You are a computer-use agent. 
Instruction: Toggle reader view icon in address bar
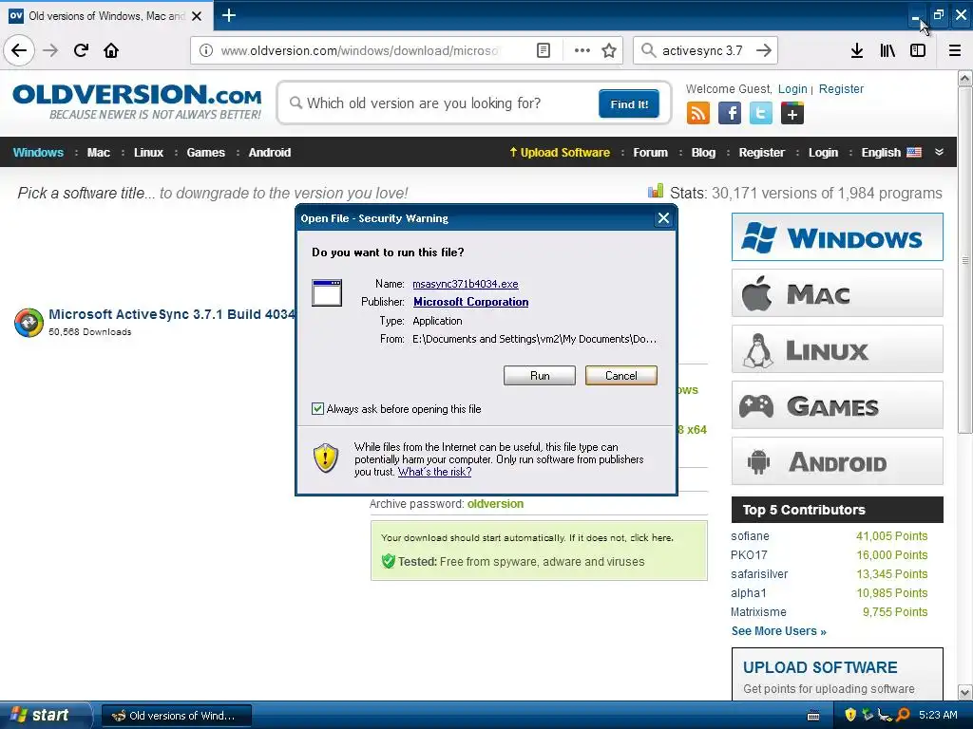tap(543, 50)
